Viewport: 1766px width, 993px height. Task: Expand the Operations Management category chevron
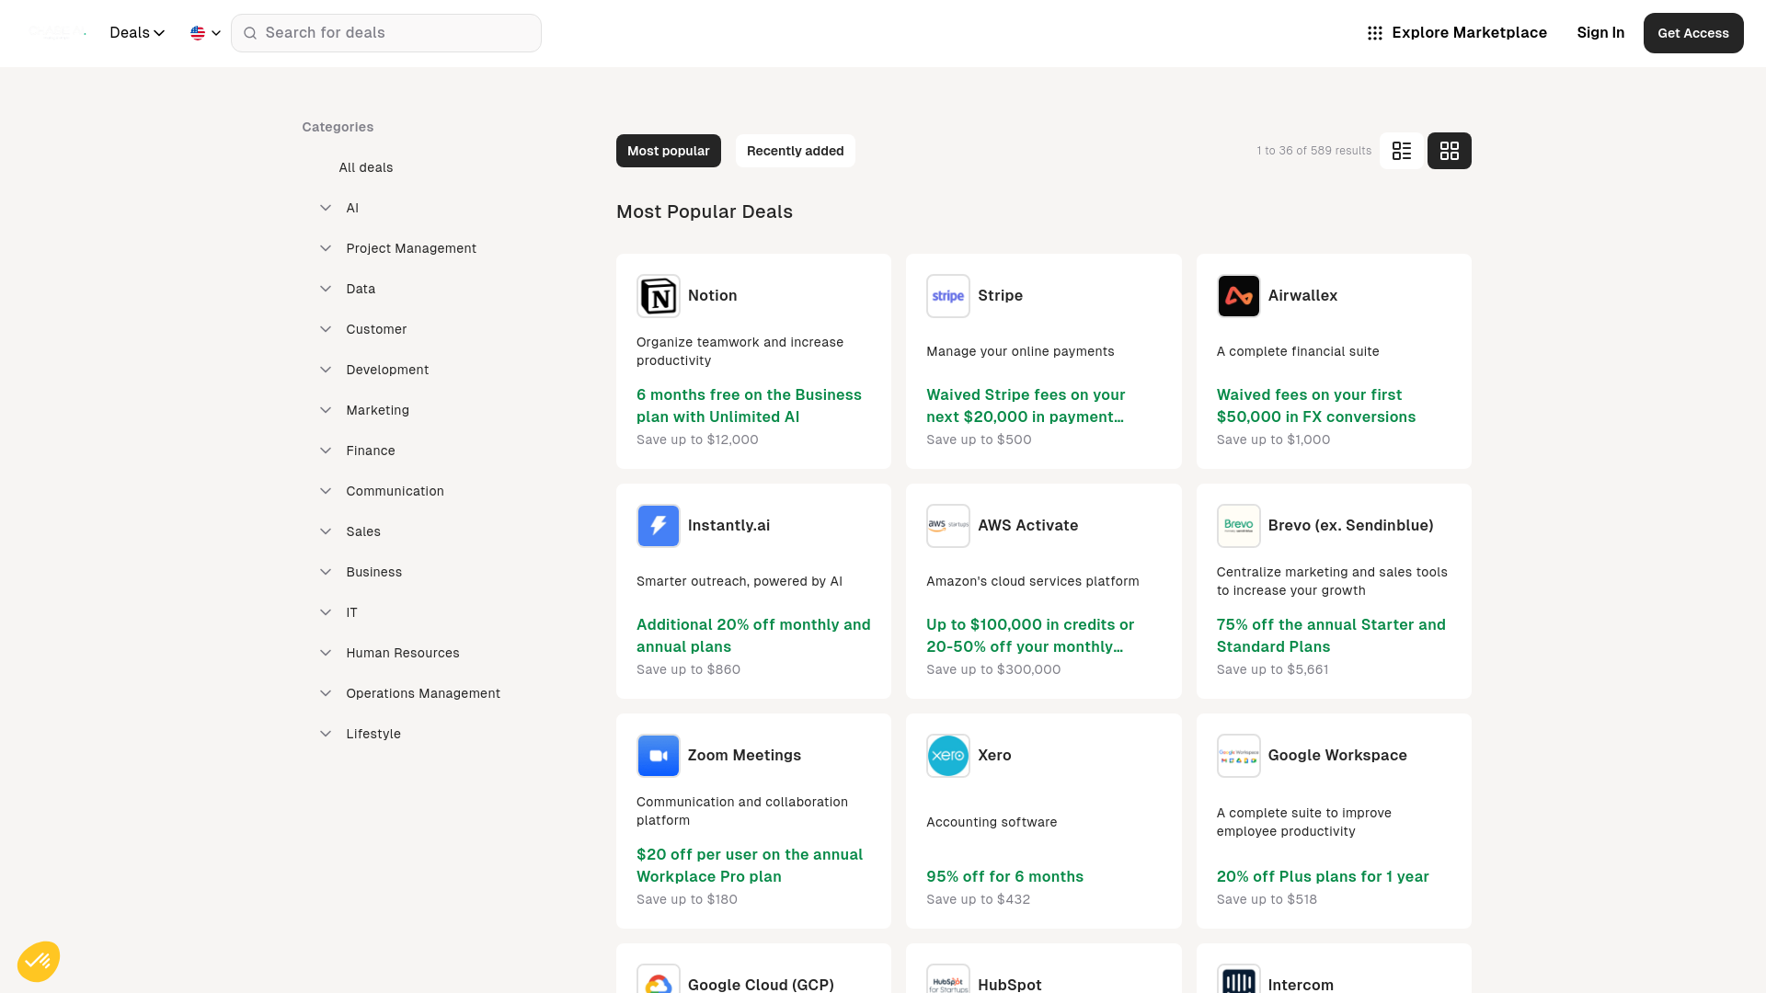pyautogui.click(x=326, y=693)
